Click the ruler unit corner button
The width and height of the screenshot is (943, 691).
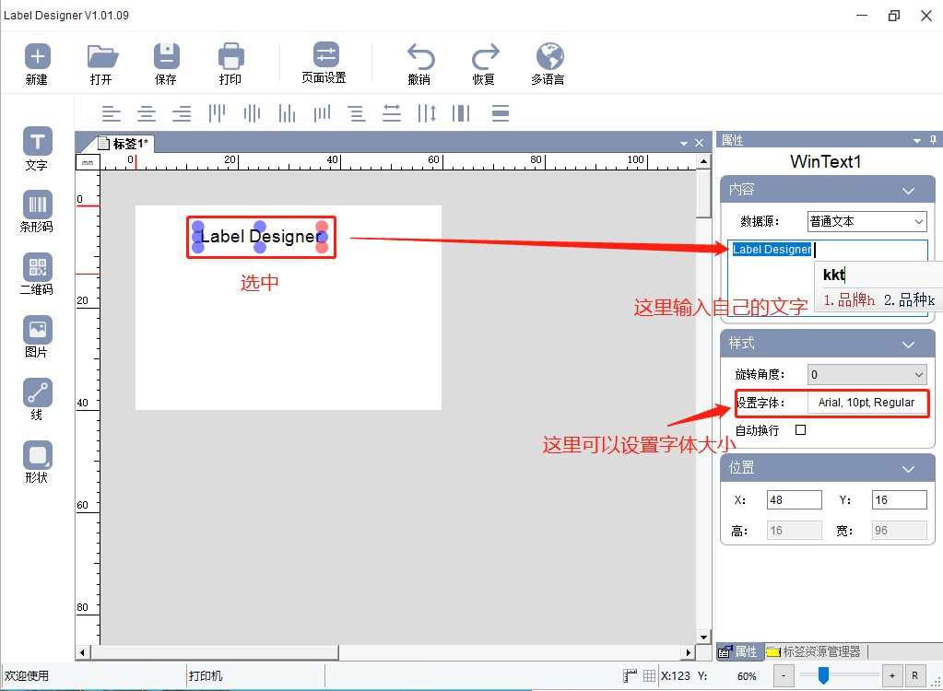pyautogui.click(x=88, y=162)
